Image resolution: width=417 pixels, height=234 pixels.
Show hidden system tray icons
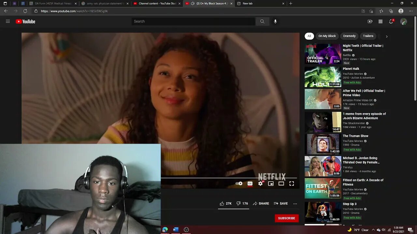373,230
